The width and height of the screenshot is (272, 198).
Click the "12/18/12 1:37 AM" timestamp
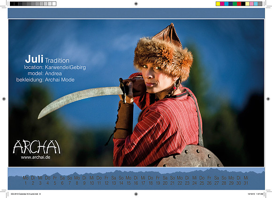tap(255, 194)
